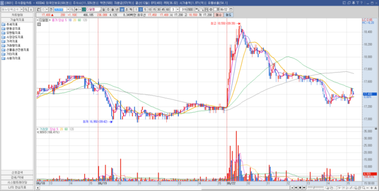Screen dimensions: 379x191
Task: Open the 차트형태 tab
Action: pyautogui.click(x=17, y=15)
